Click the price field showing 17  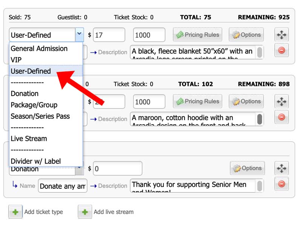point(109,35)
